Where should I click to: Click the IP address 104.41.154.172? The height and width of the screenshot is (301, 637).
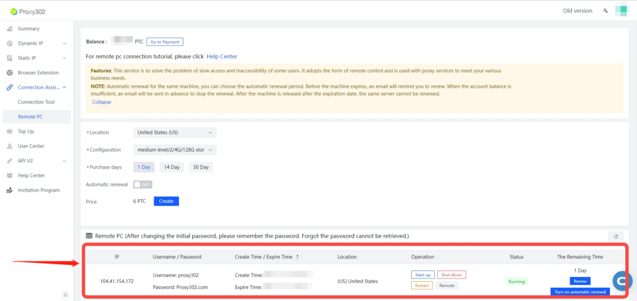[x=117, y=281]
